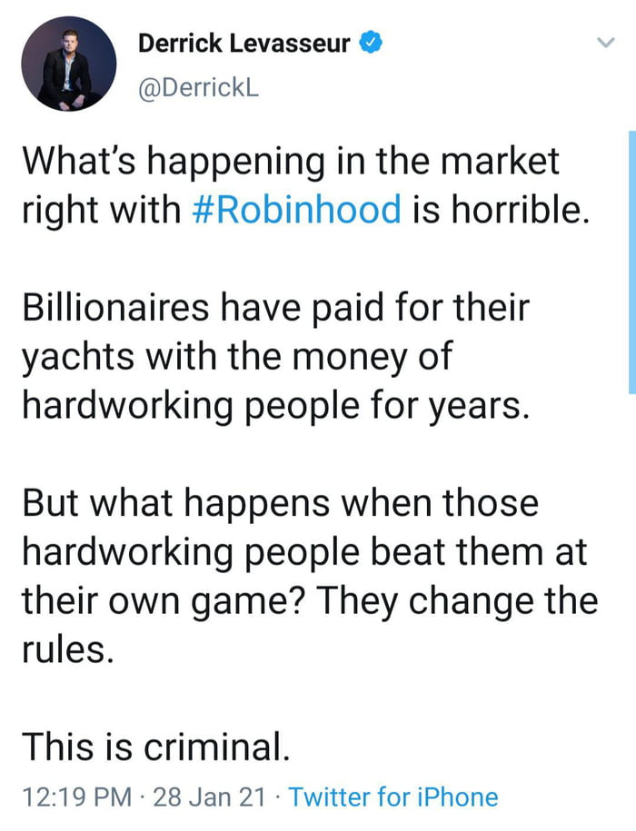The height and width of the screenshot is (831, 636).
Task: Open the tweet options chevron menu
Action: [x=605, y=43]
